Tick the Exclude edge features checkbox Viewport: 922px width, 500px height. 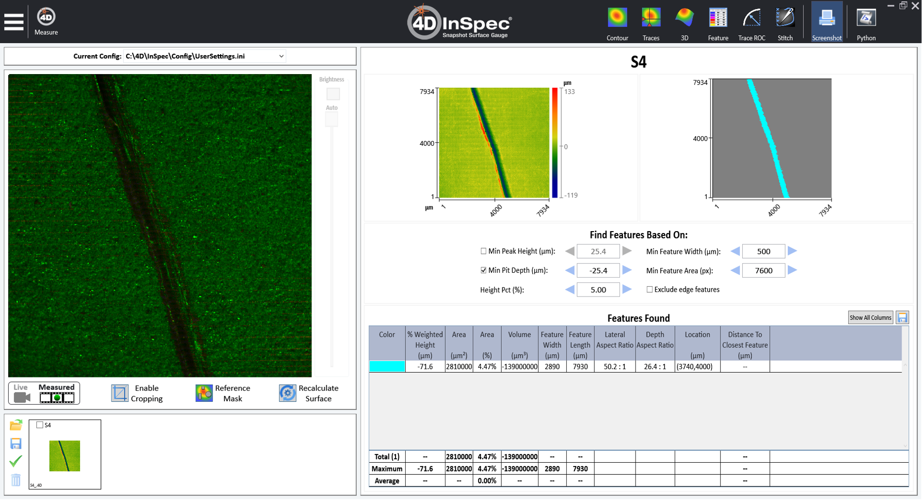(x=650, y=290)
